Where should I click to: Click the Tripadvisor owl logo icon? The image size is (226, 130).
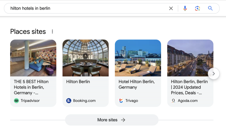(16, 101)
